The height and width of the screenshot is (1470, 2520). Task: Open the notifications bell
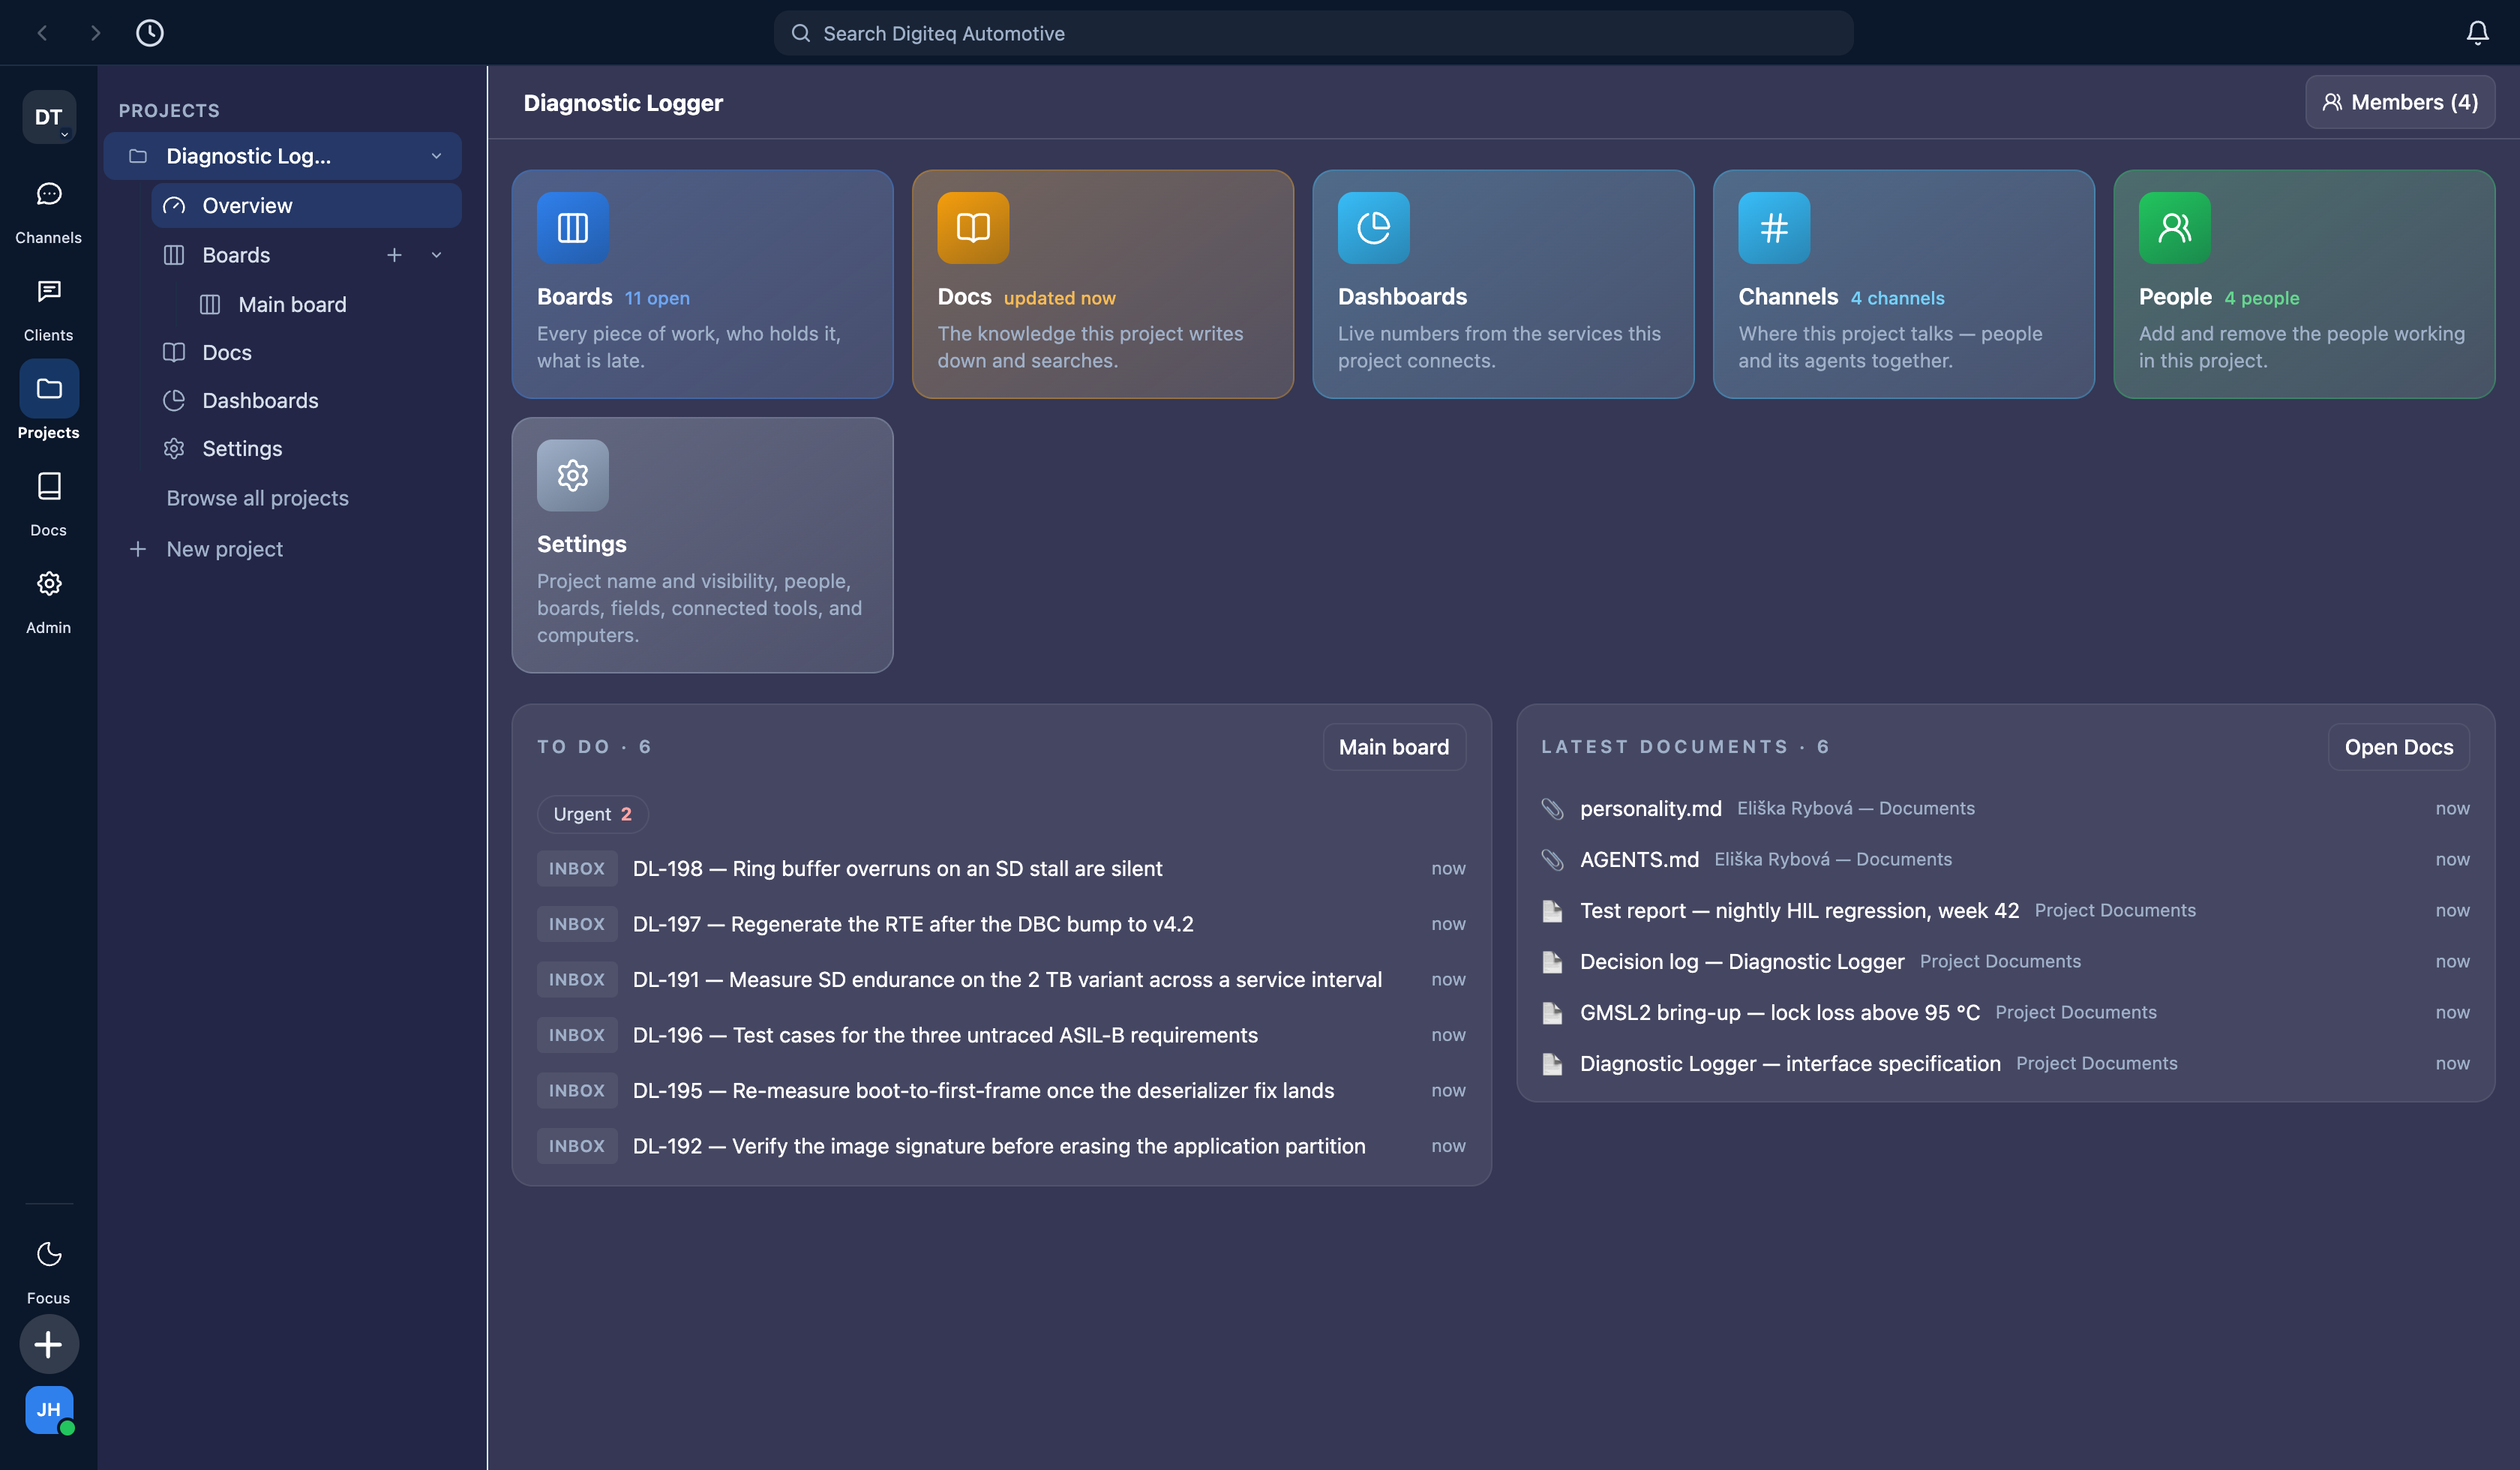2477,33
